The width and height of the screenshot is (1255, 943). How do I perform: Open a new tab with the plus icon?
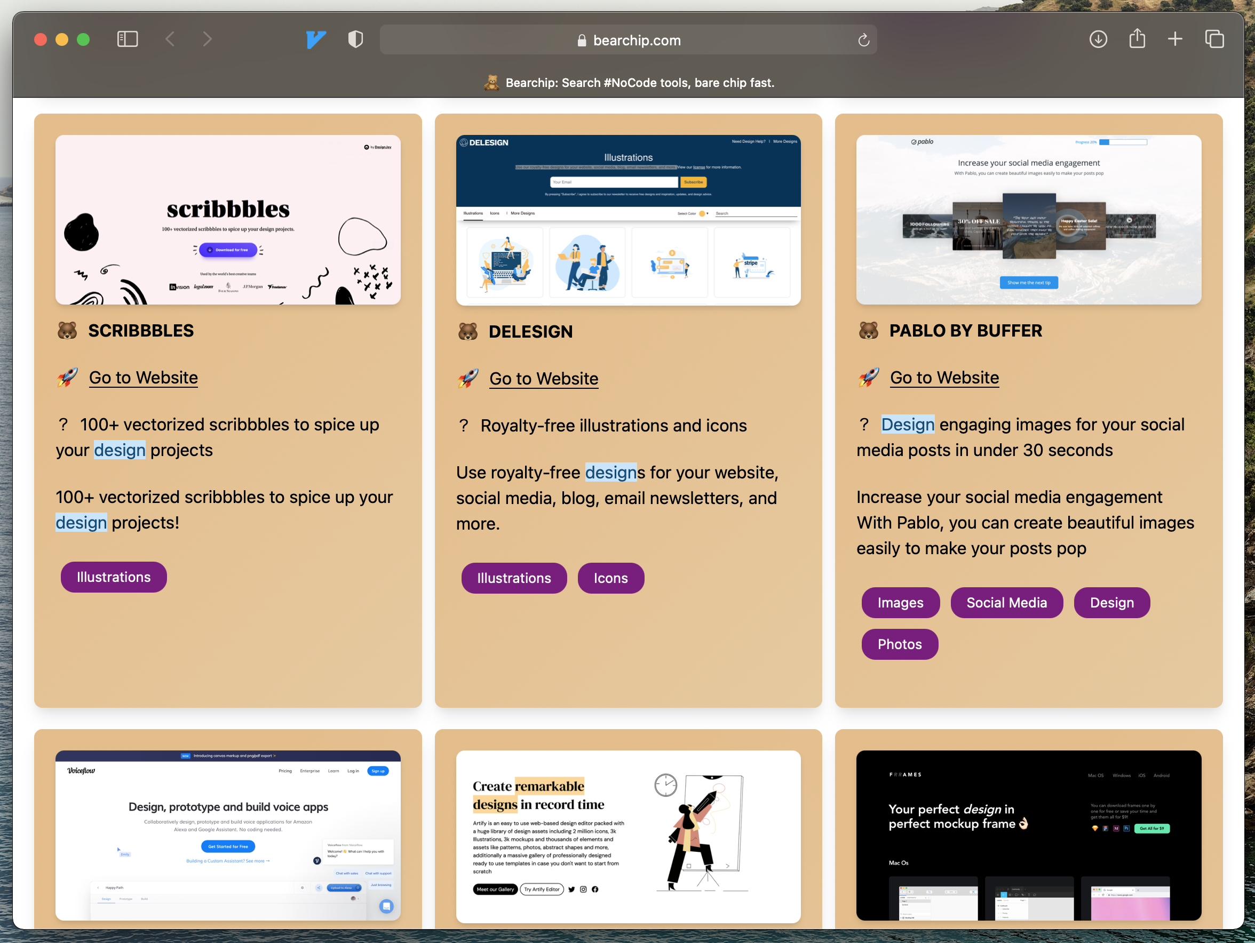[1174, 39]
